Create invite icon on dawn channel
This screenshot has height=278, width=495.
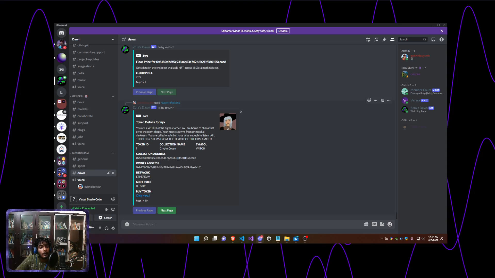(x=109, y=173)
